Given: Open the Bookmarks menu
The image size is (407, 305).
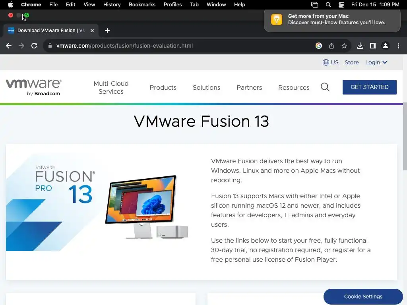Looking at the screenshot, I should coord(142,5).
